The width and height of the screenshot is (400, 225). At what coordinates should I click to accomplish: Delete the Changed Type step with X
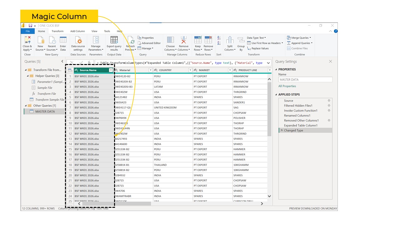coord(282,130)
